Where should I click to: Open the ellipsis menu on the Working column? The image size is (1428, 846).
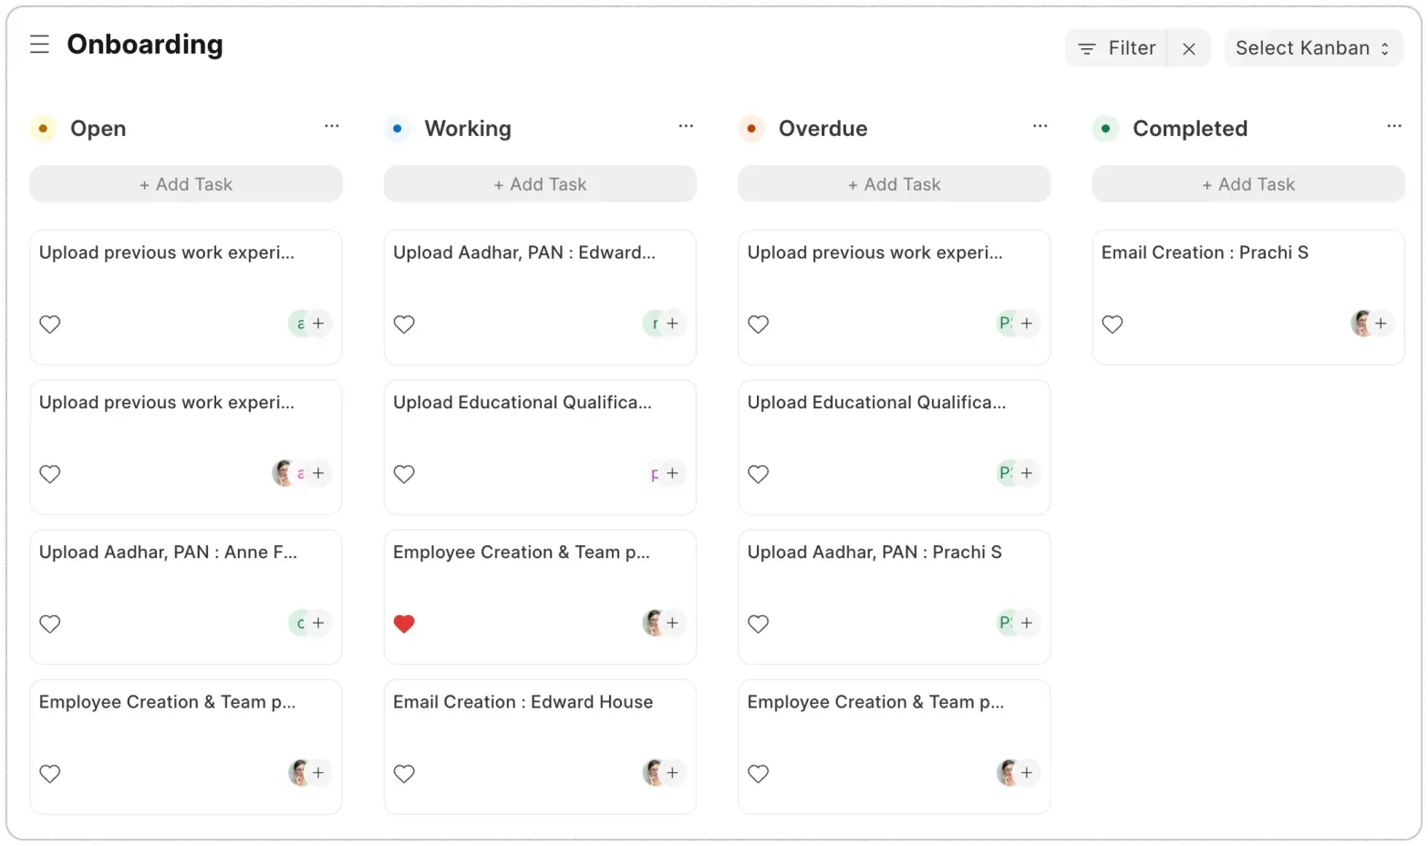coord(686,126)
